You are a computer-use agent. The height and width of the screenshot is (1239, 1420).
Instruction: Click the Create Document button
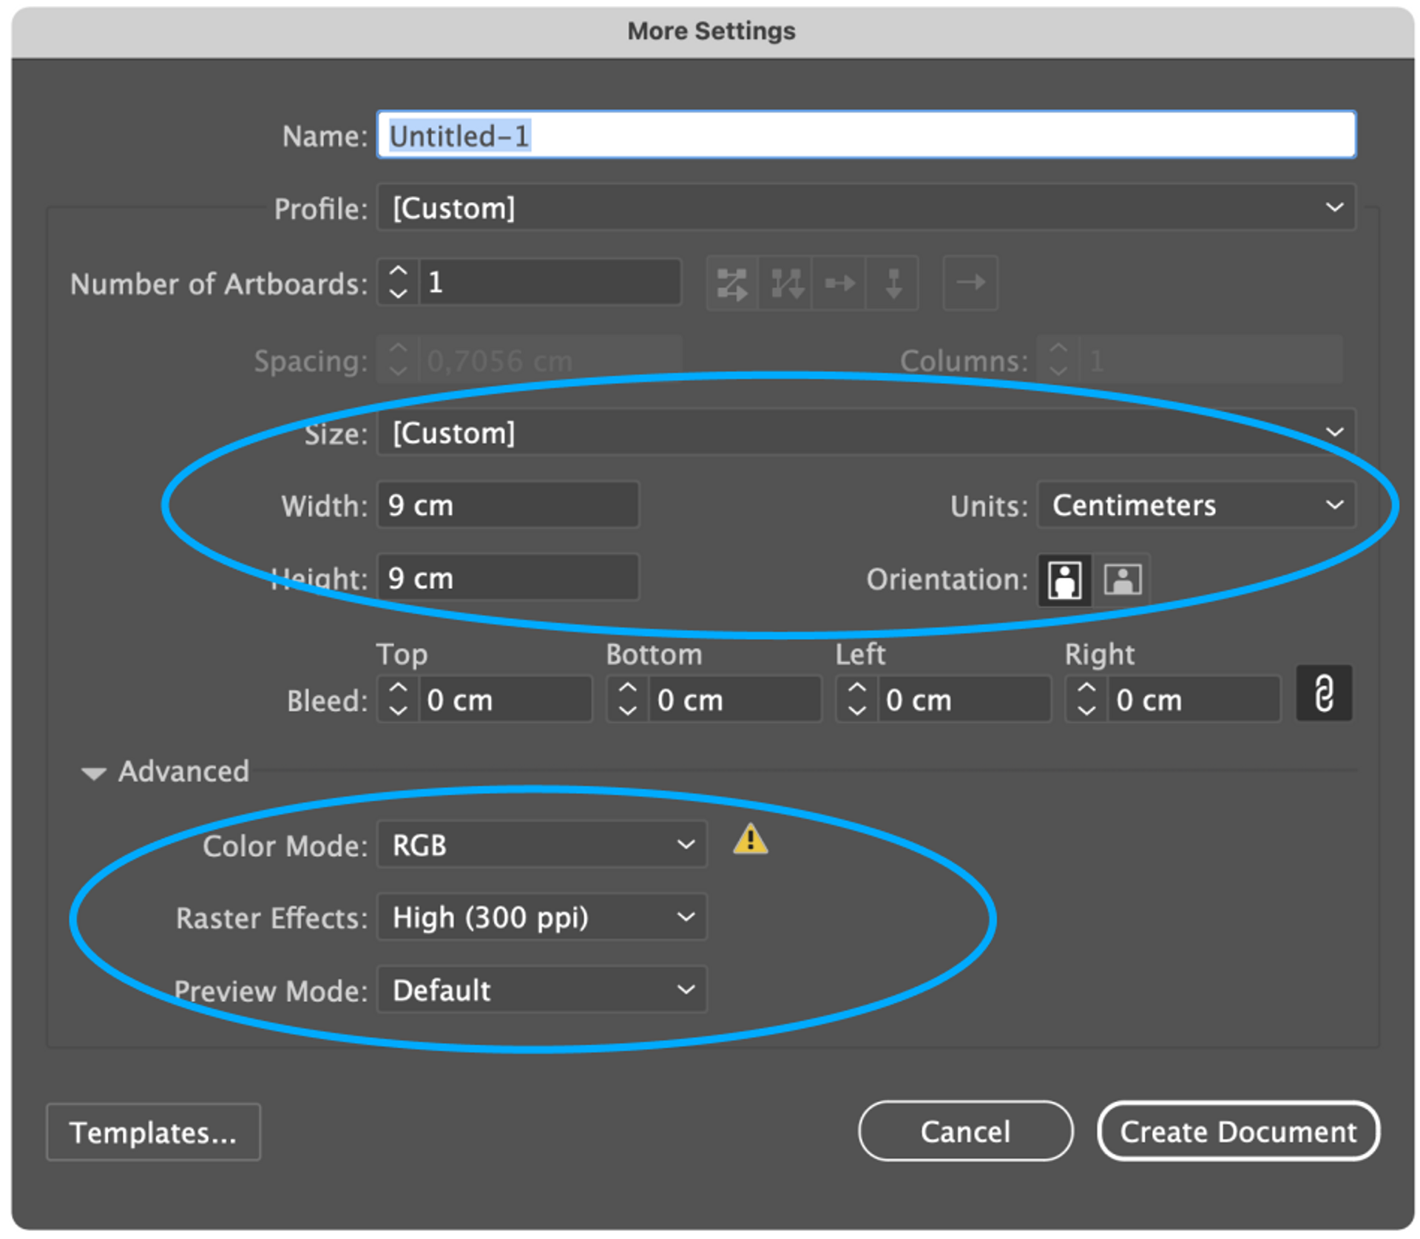1237,1132
